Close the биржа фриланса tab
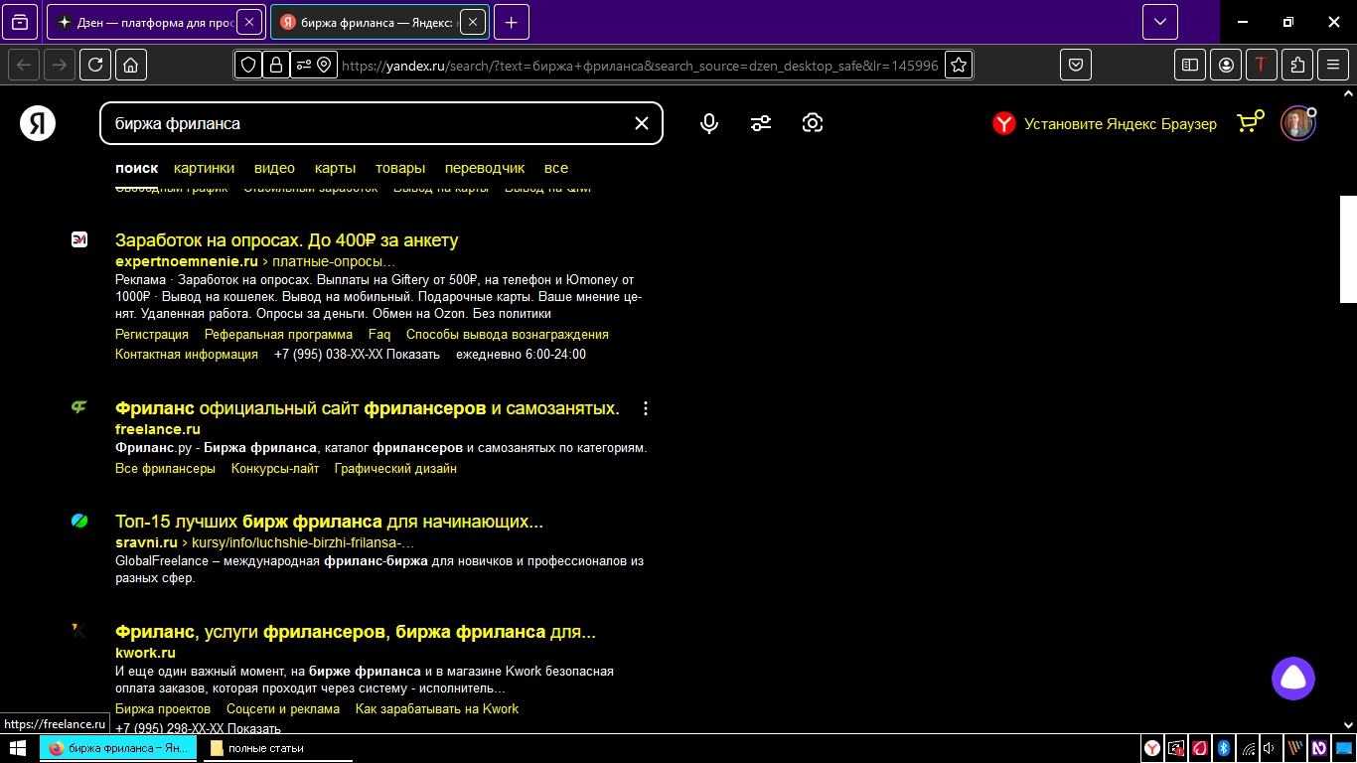1357x763 pixels. [473, 22]
